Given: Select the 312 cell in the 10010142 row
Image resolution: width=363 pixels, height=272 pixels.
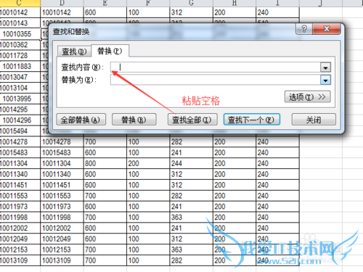Looking at the screenshot, I should (x=192, y=12).
